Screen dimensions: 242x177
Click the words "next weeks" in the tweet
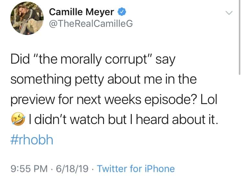pos(105,101)
